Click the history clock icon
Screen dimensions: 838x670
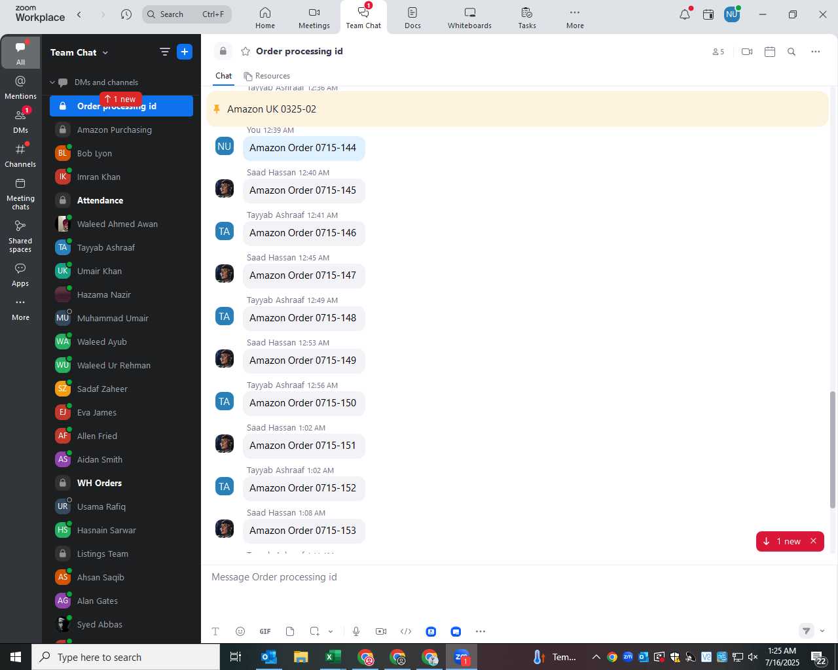[126, 14]
